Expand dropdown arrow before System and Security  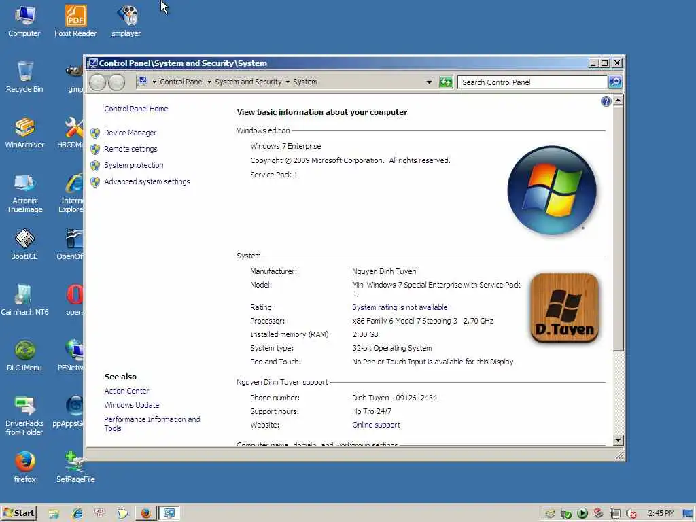pos(209,82)
